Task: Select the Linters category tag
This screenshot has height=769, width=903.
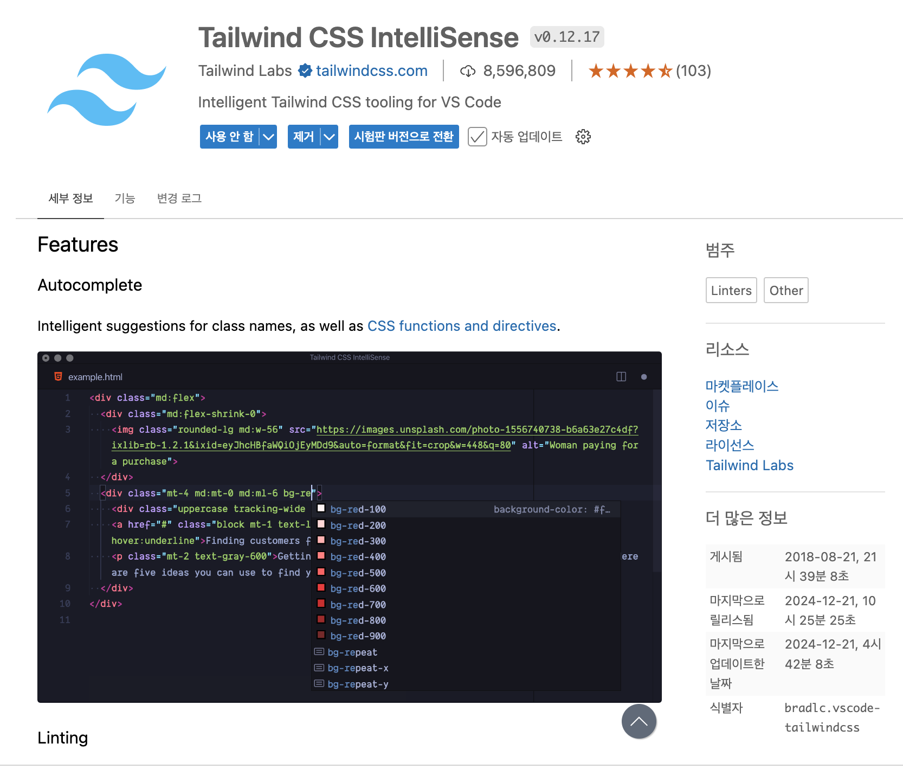Action: 731,290
